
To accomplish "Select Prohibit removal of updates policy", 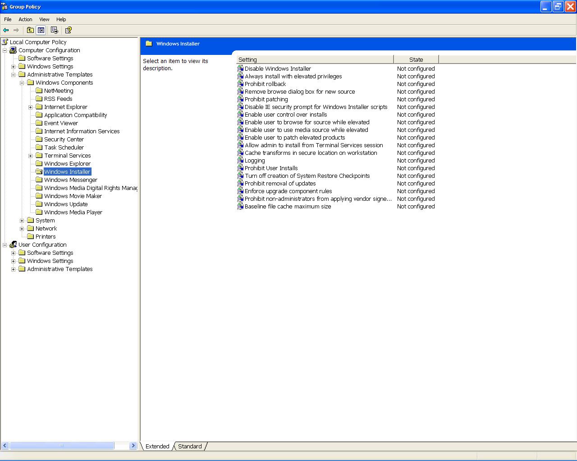I will point(280,183).
